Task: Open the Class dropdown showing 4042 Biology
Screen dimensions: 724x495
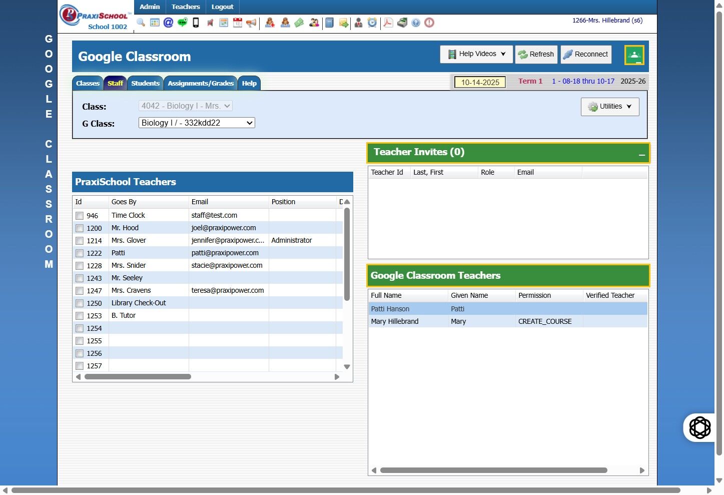Action: tap(185, 106)
